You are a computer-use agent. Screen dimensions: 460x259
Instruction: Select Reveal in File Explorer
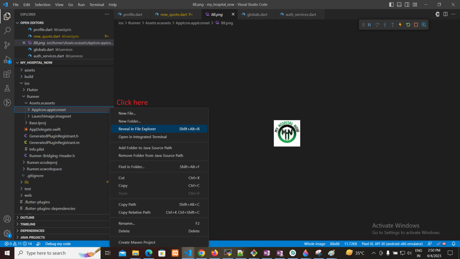[137, 129]
